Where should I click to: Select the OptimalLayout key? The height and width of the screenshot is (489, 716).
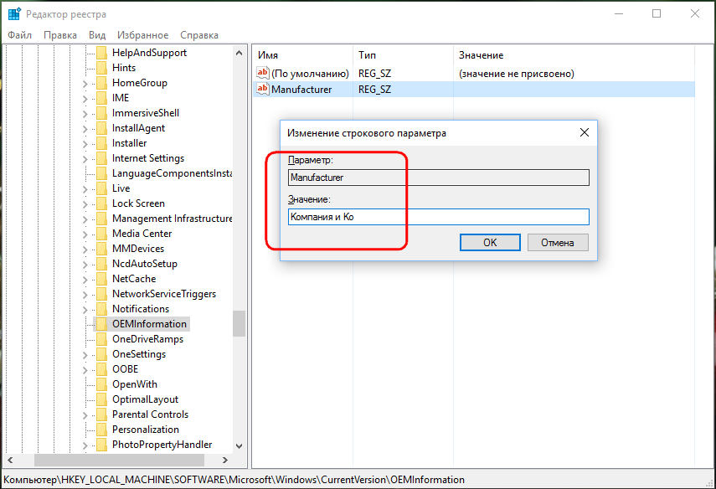coord(145,399)
